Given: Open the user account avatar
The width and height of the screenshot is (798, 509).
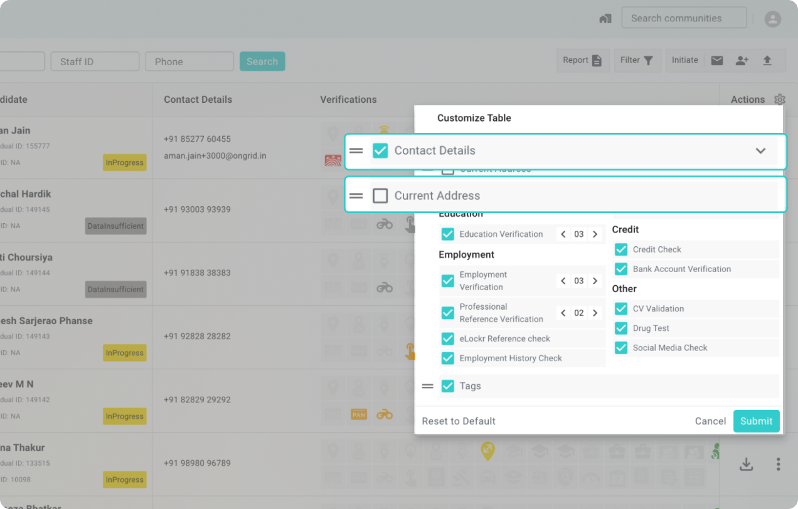Looking at the screenshot, I should [x=772, y=19].
